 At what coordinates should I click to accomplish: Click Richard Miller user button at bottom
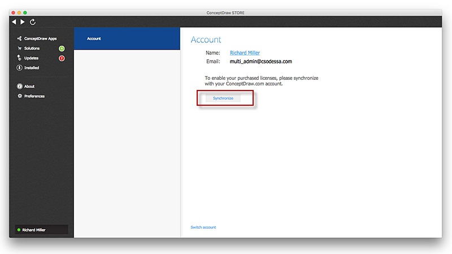41,230
